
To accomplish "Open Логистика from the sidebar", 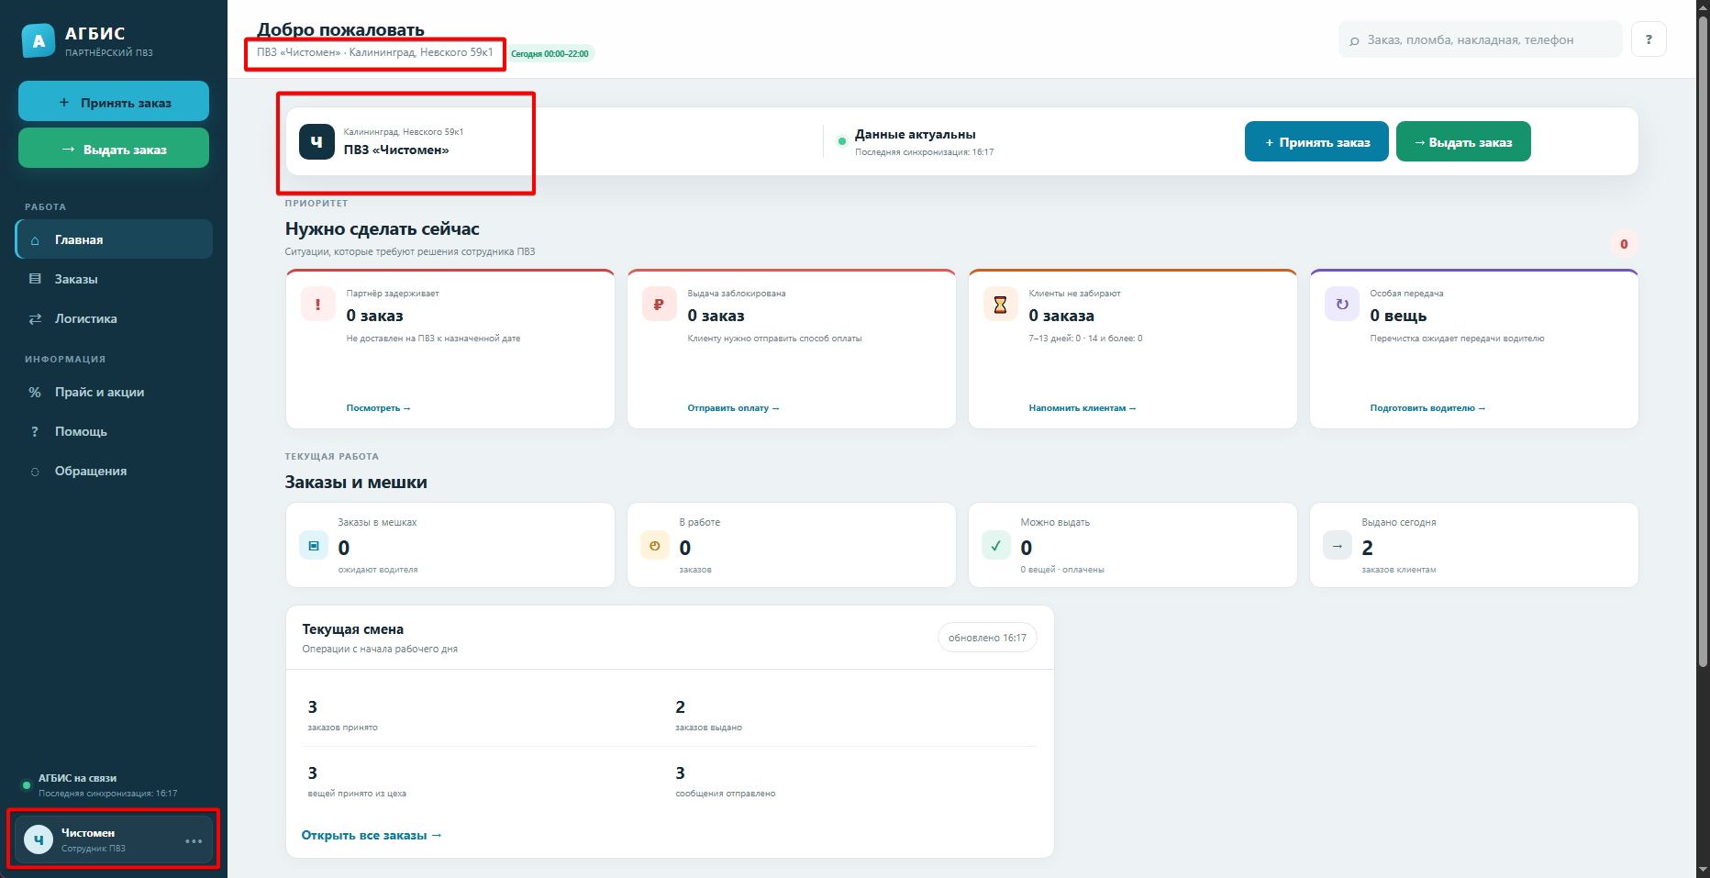I will point(114,319).
